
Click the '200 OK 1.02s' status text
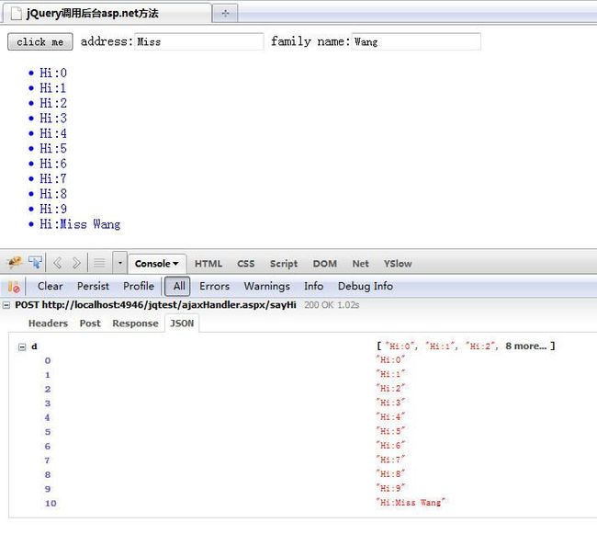click(x=332, y=305)
